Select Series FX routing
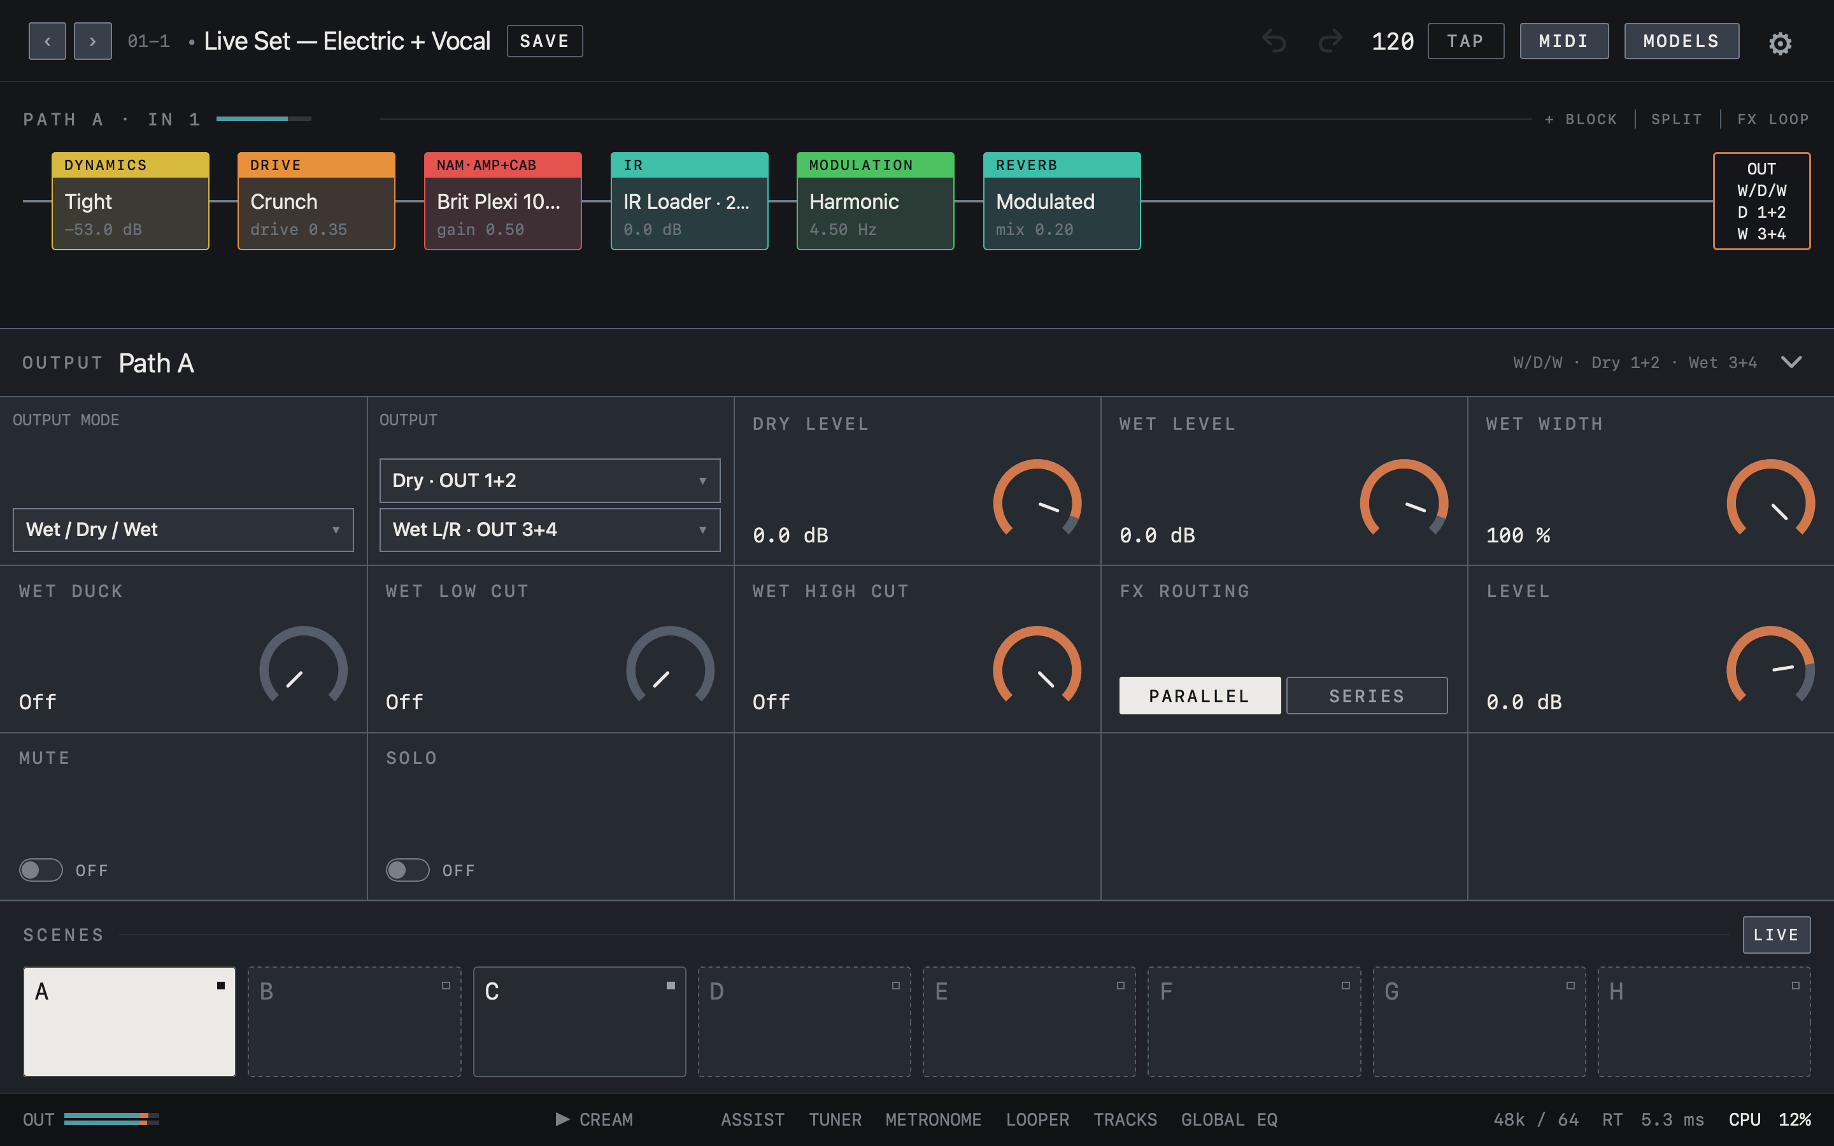The width and height of the screenshot is (1834, 1146). pos(1367,695)
